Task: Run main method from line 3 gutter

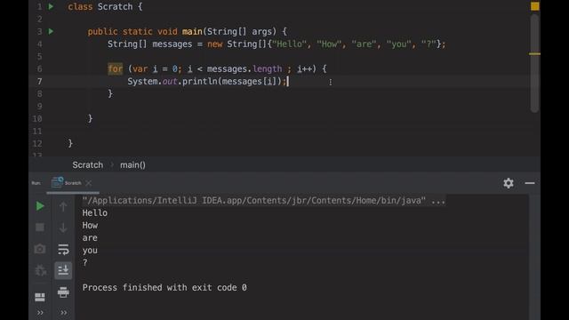Action: click(x=51, y=32)
